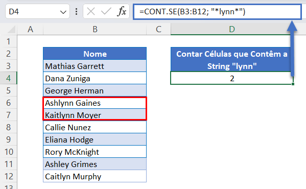
Task: Select row 5 header
Action: (x=8, y=90)
